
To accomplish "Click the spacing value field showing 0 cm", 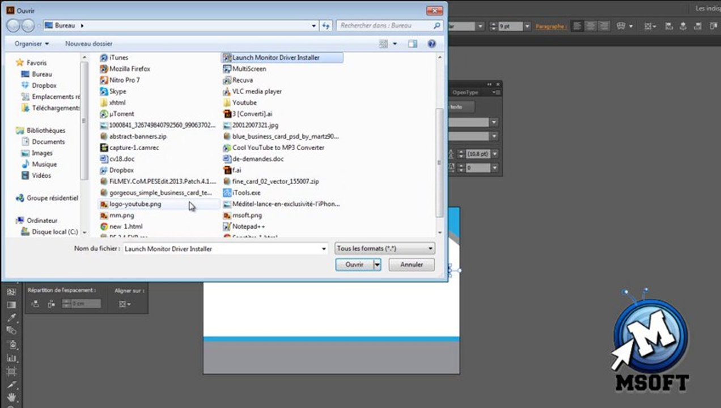I will point(86,304).
